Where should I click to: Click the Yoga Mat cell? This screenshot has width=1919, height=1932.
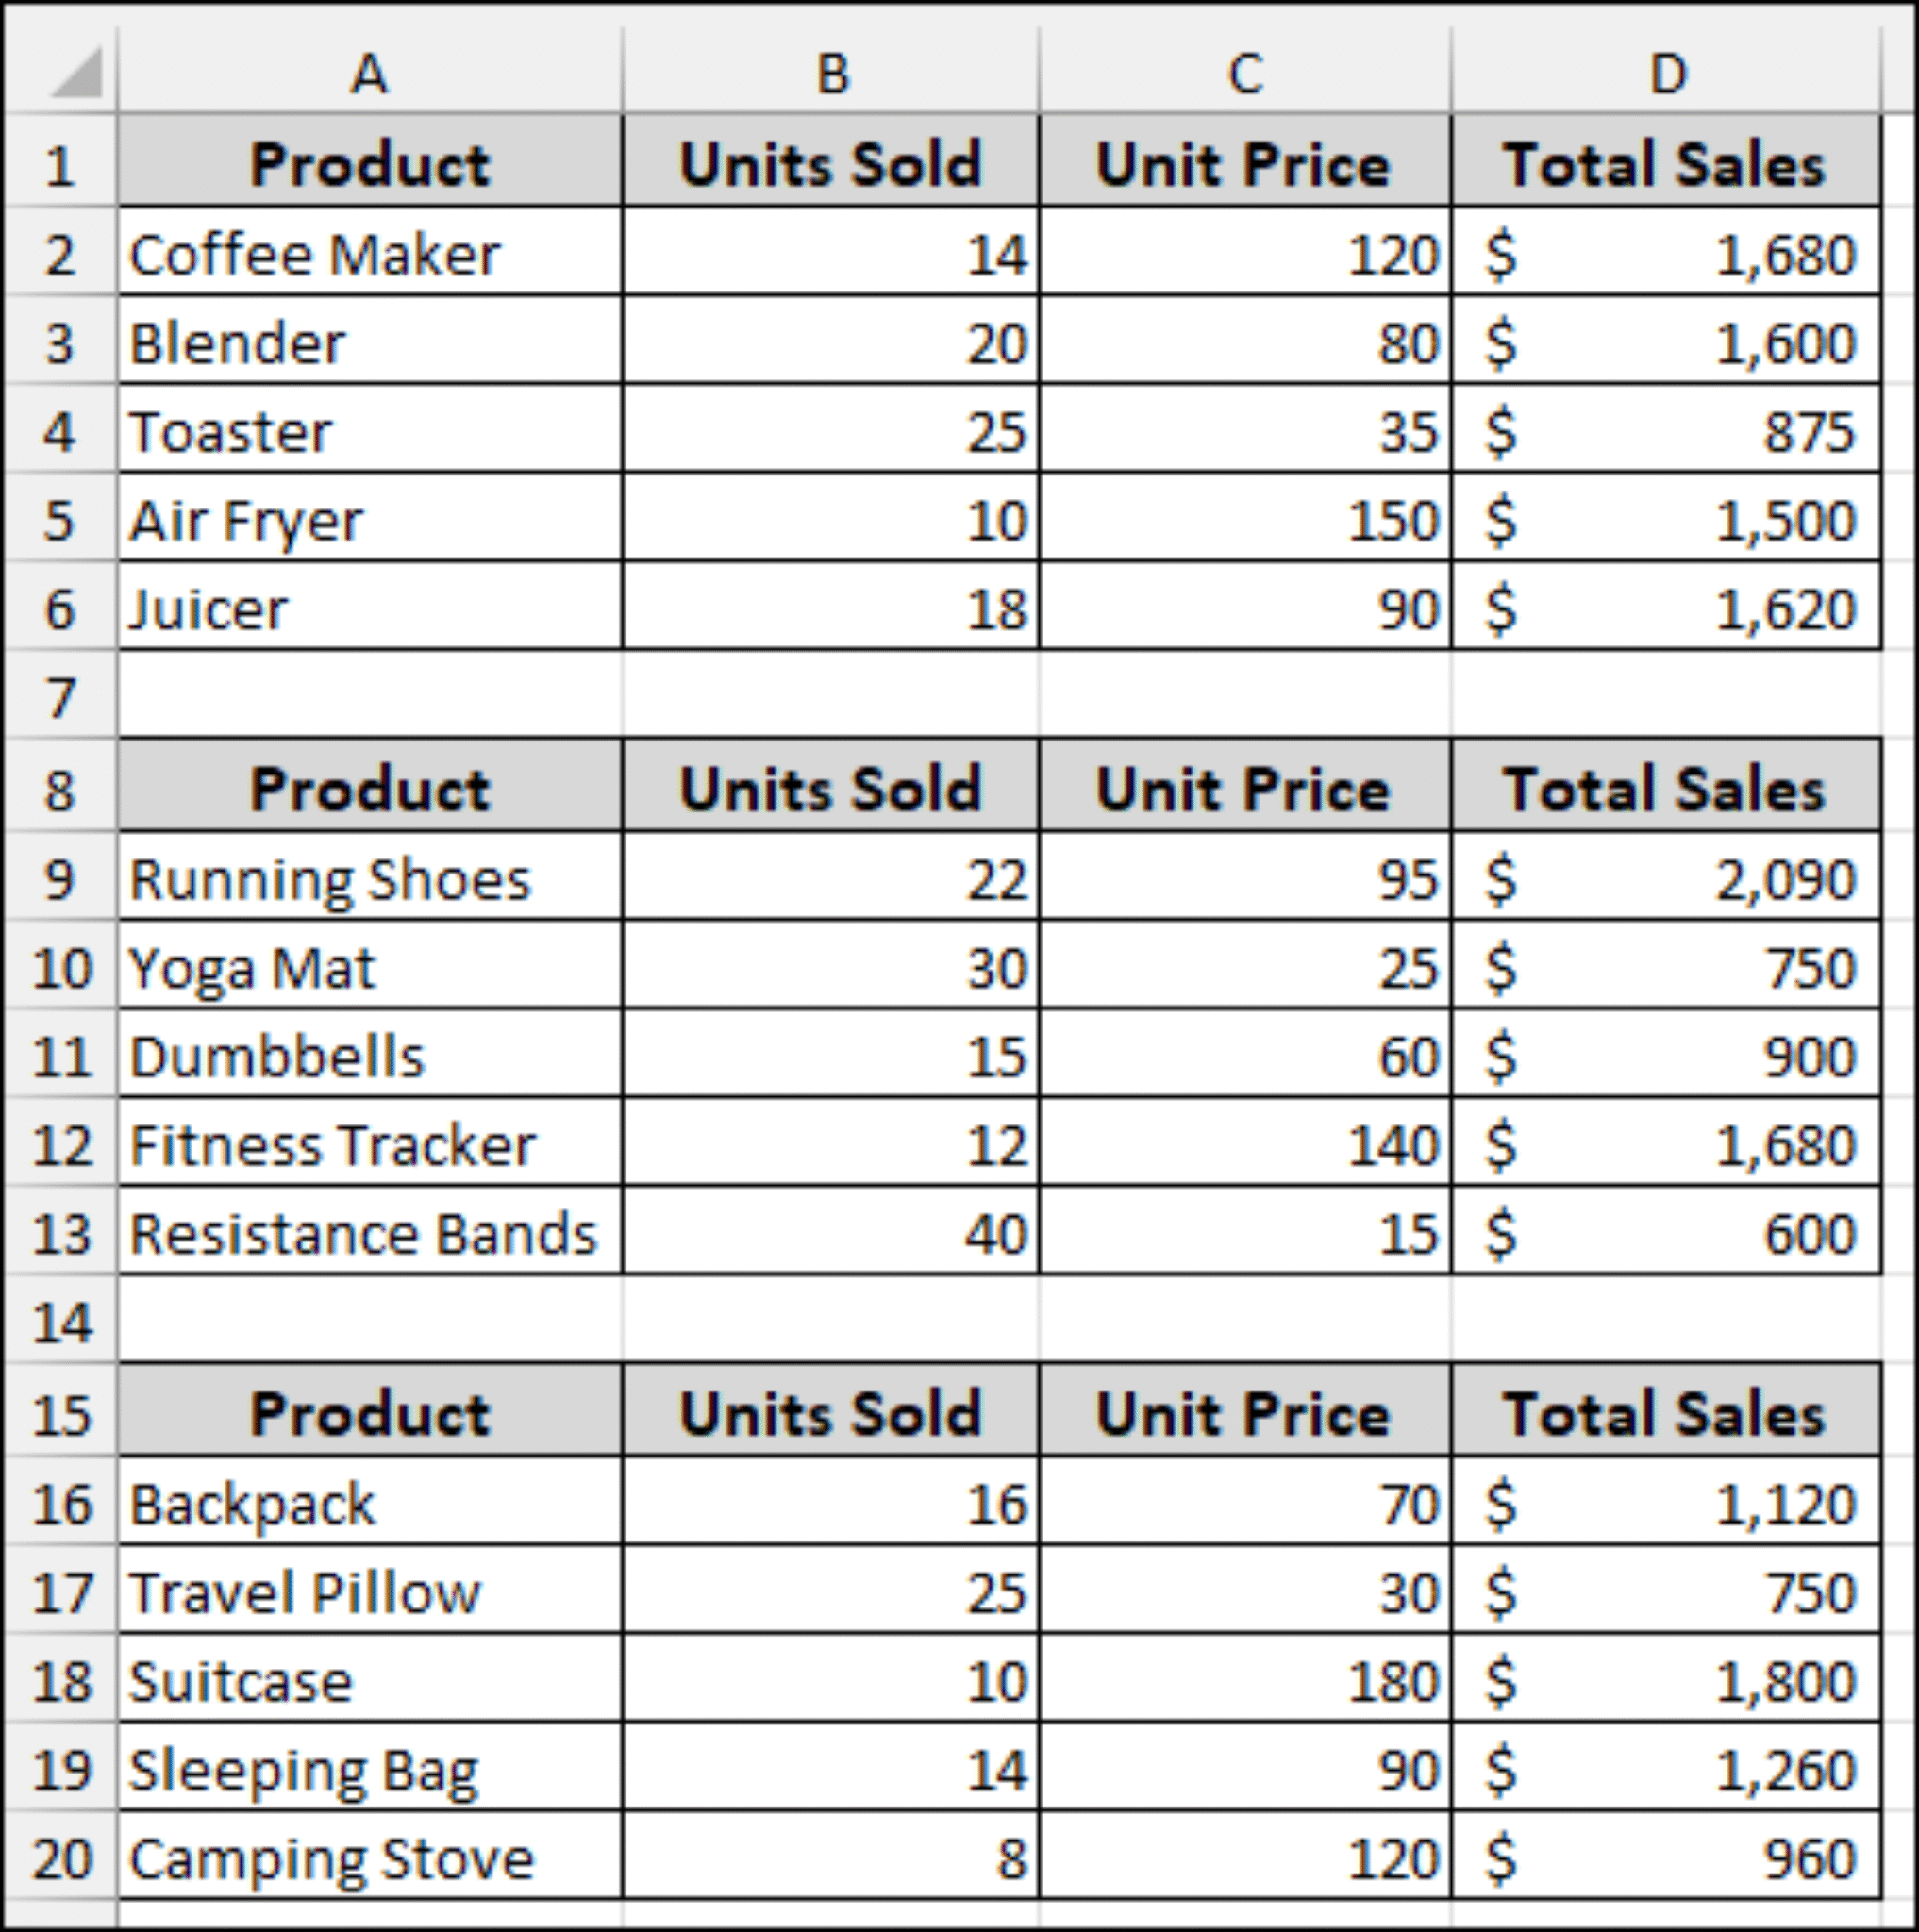[x=370, y=967]
